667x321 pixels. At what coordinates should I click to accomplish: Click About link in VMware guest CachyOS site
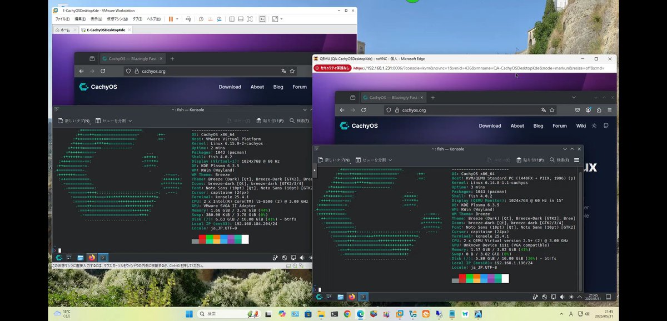pyautogui.click(x=257, y=87)
